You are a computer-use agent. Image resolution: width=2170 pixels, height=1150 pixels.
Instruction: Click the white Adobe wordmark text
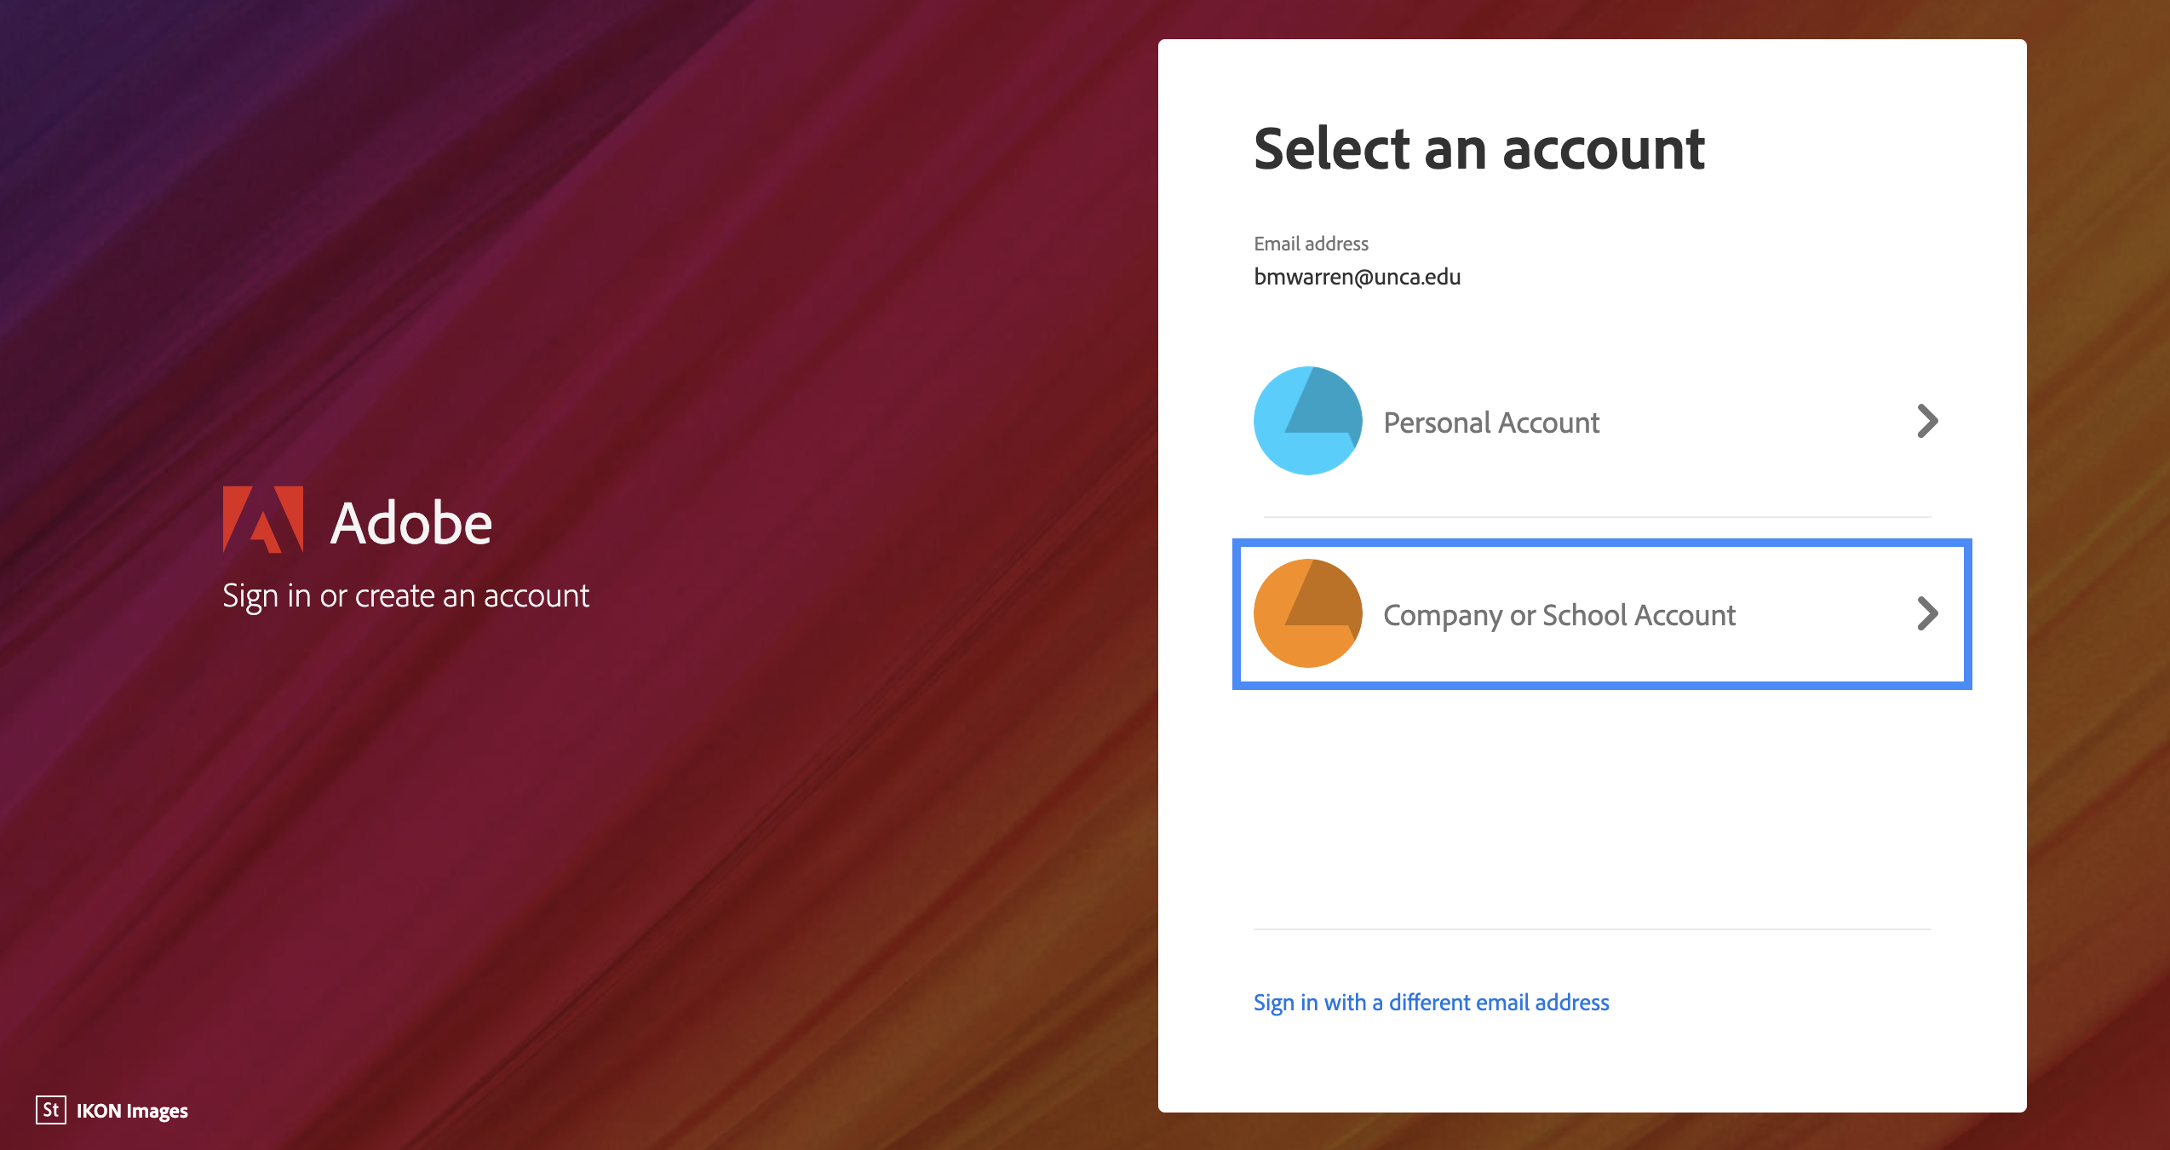[x=411, y=522]
